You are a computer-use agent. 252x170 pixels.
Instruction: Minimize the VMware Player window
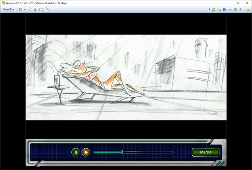point(229,3)
